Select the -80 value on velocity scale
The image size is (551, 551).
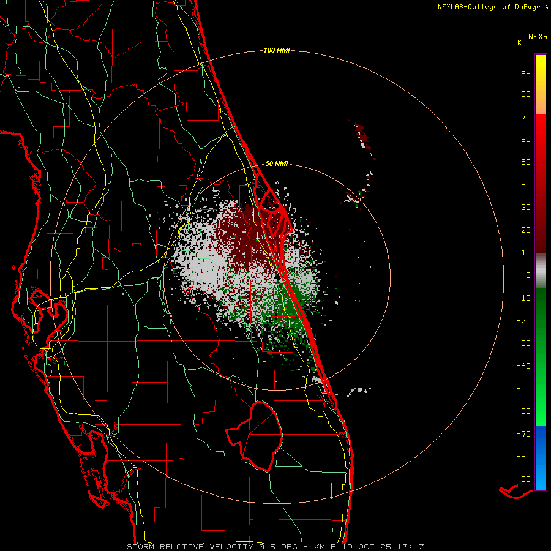[x=523, y=457]
